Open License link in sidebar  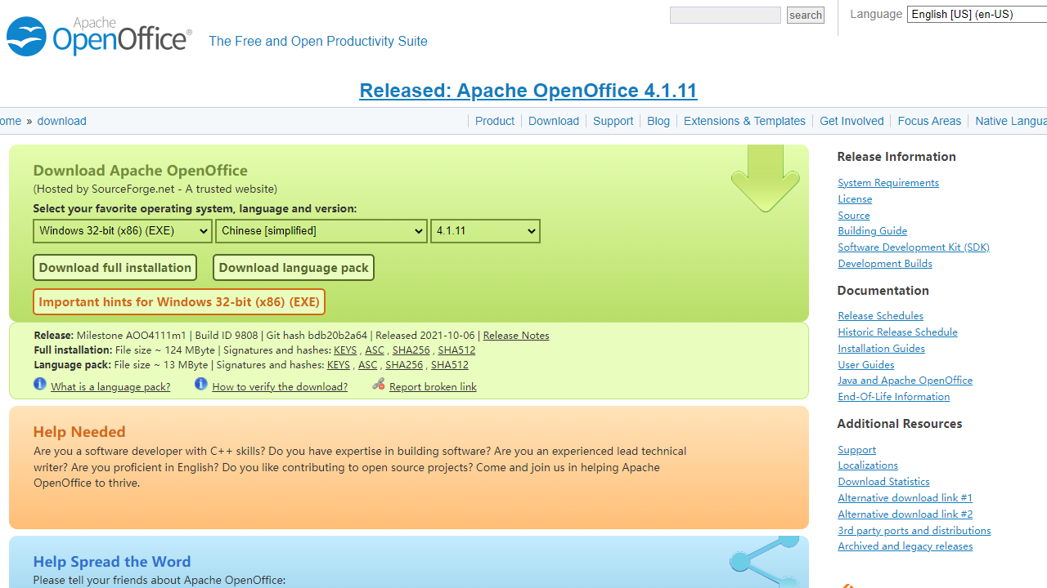(x=855, y=199)
